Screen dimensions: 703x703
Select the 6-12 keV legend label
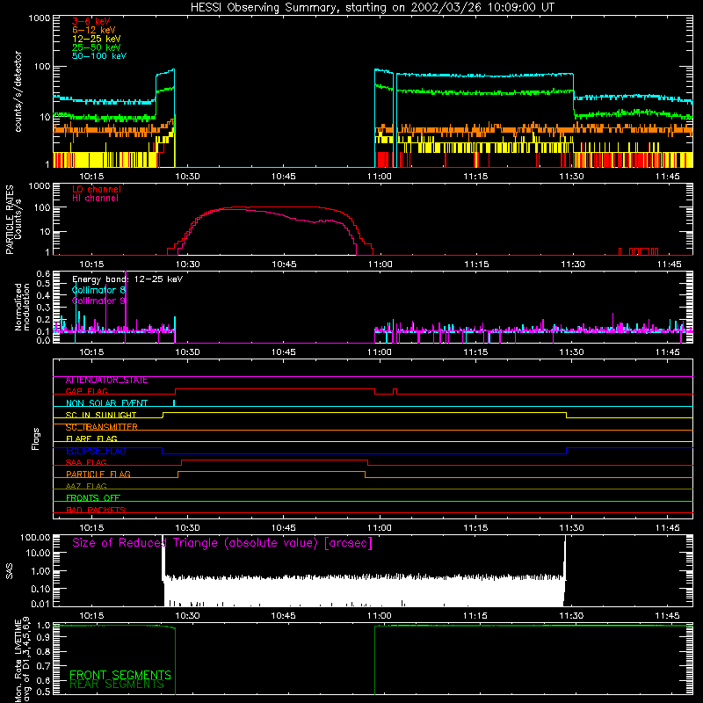click(x=94, y=30)
